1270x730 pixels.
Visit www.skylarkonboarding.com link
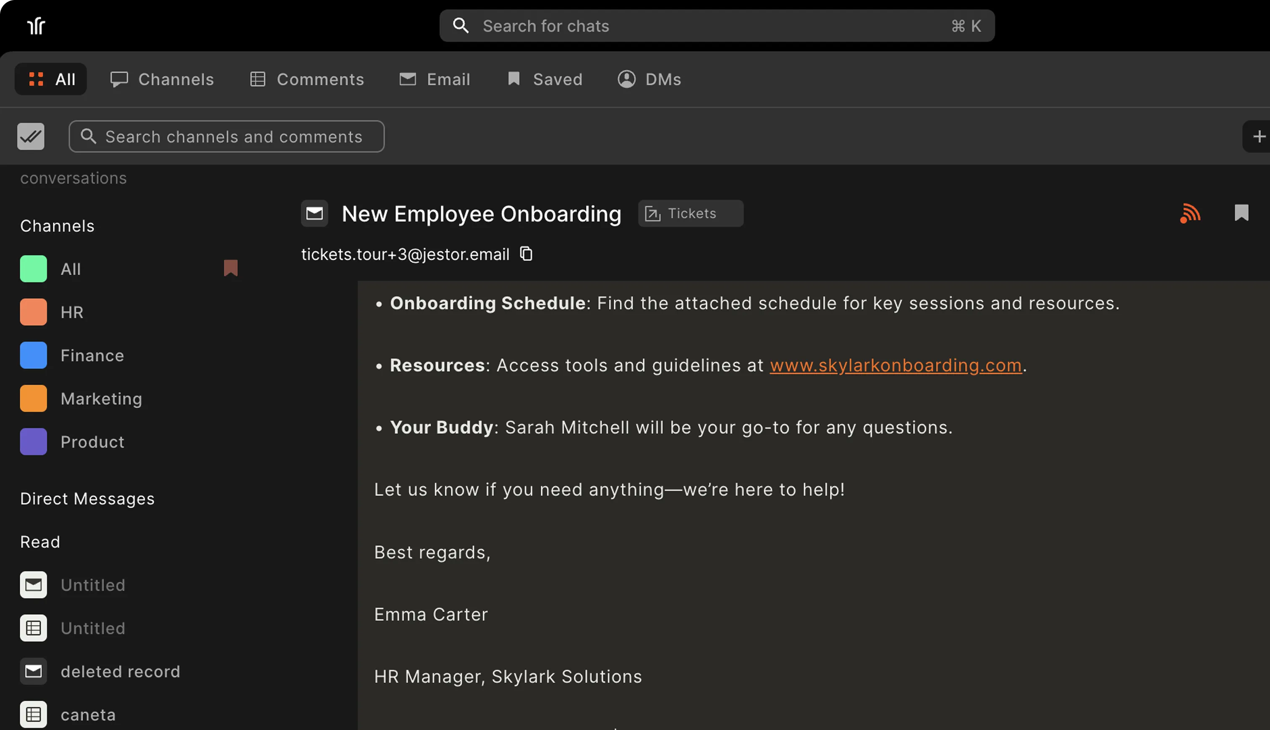(896, 365)
